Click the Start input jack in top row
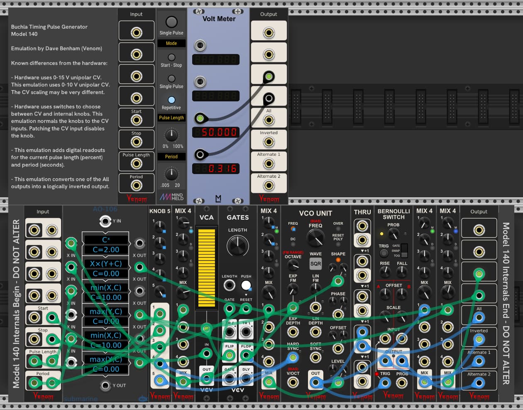This screenshot has width=523, height=410. coord(136,120)
